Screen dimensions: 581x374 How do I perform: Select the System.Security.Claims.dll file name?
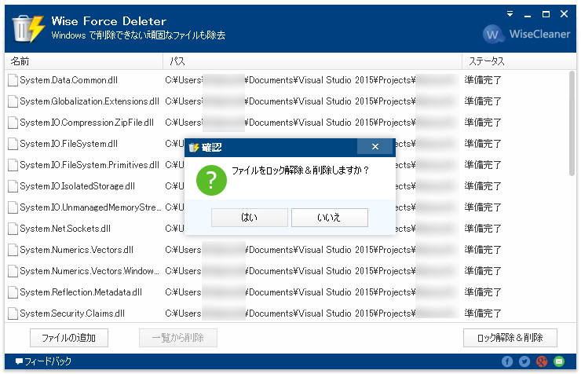pos(72,313)
